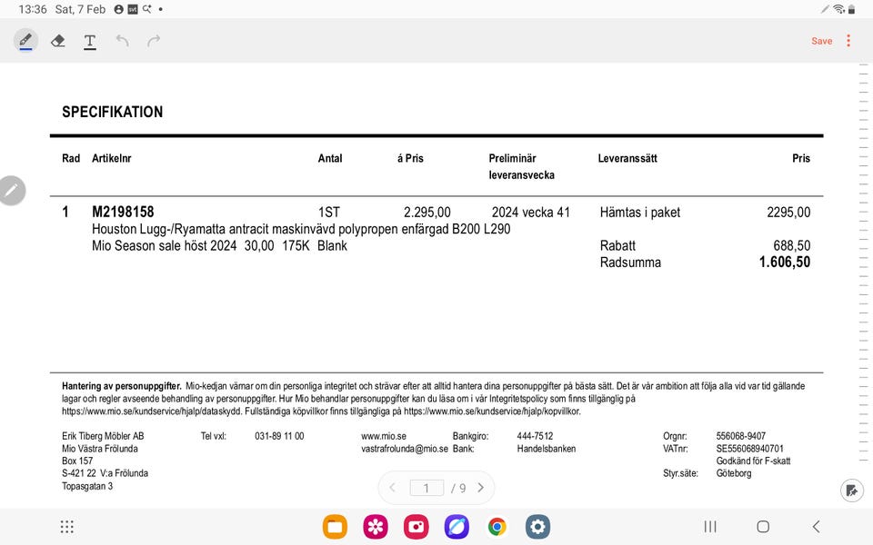Tap the 'Godkänd för F-skatt' text
873x545 pixels.
tap(753, 461)
